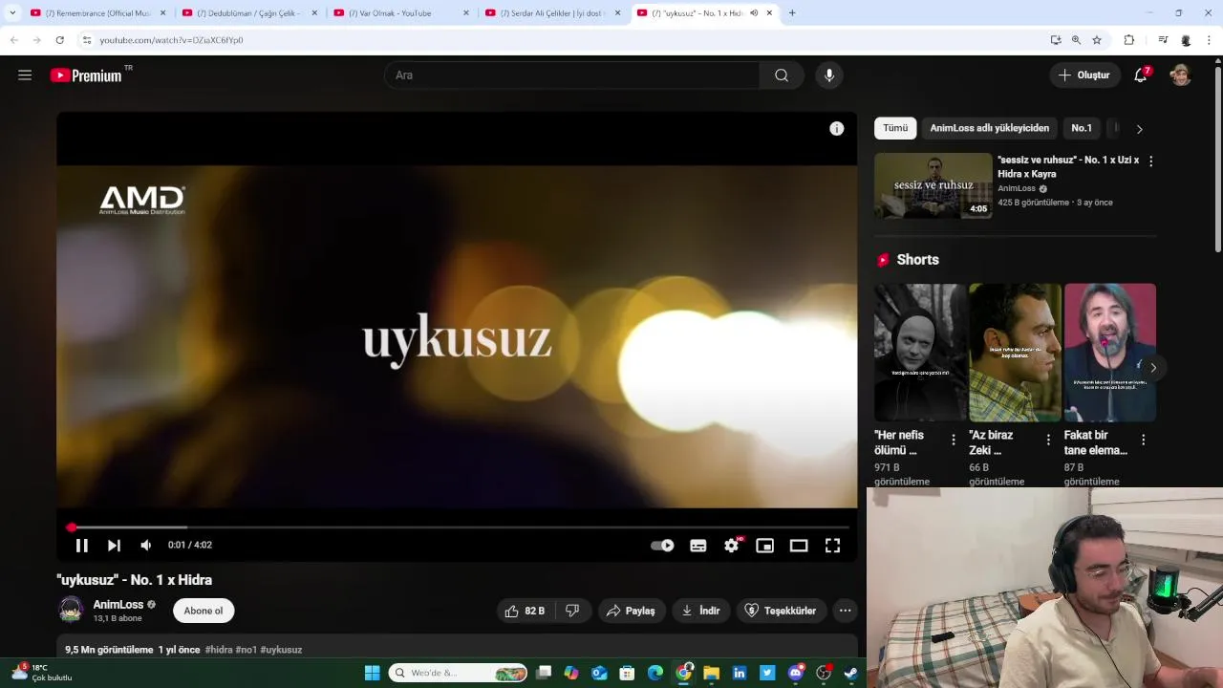1223x688 pixels.
Task: Open LinkedIn from taskbar
Action: [x=740, y=673]
